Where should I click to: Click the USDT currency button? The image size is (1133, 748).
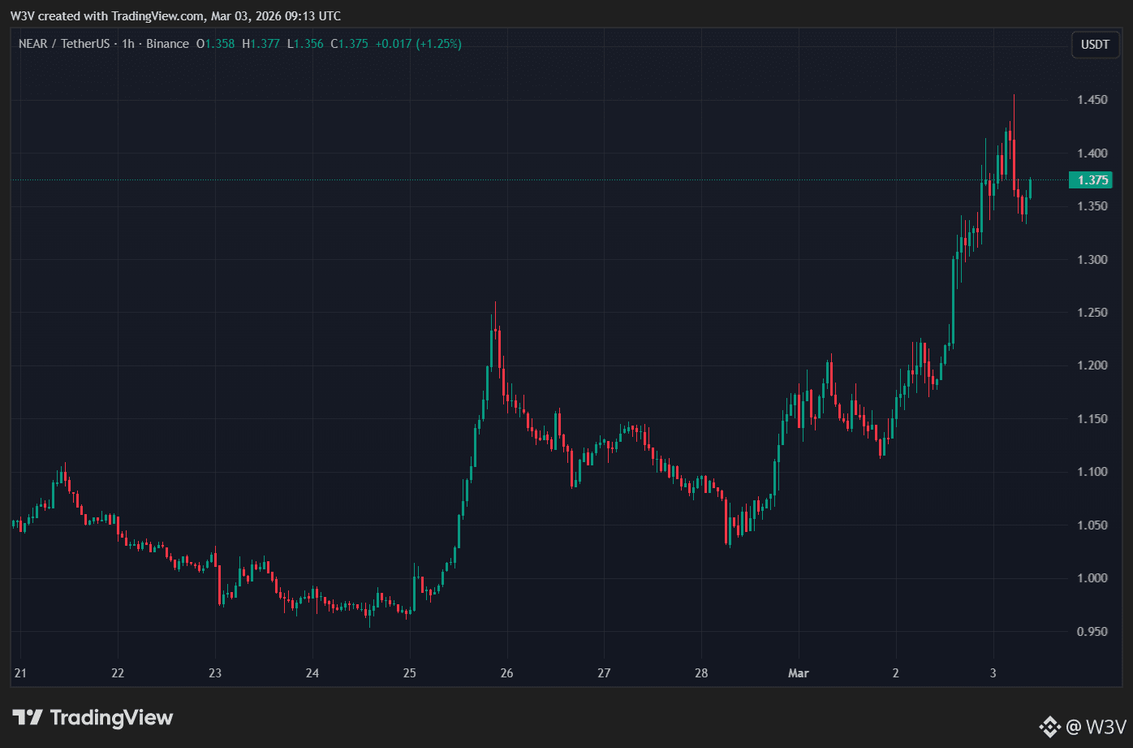click(x=1094, y=45)
